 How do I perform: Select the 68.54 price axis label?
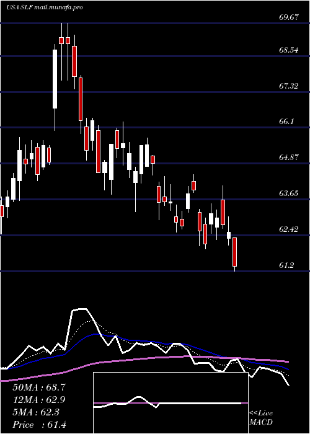click(289, 50)
